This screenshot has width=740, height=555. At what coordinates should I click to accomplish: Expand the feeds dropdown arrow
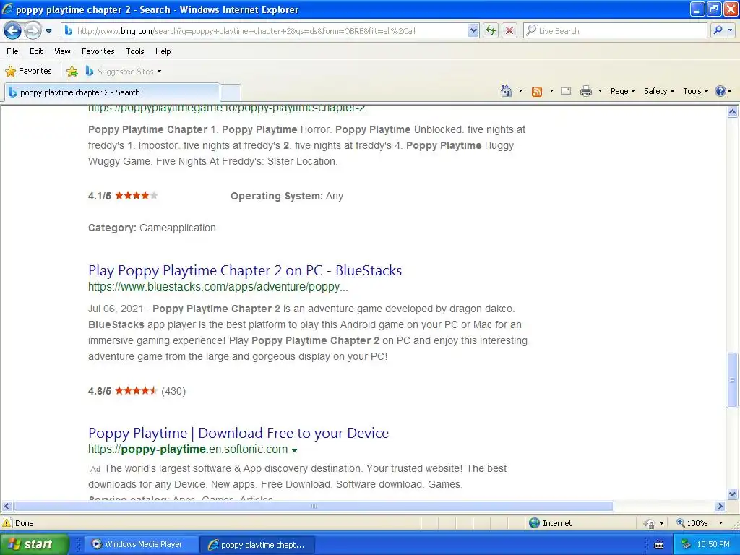(x=551, y=91)
